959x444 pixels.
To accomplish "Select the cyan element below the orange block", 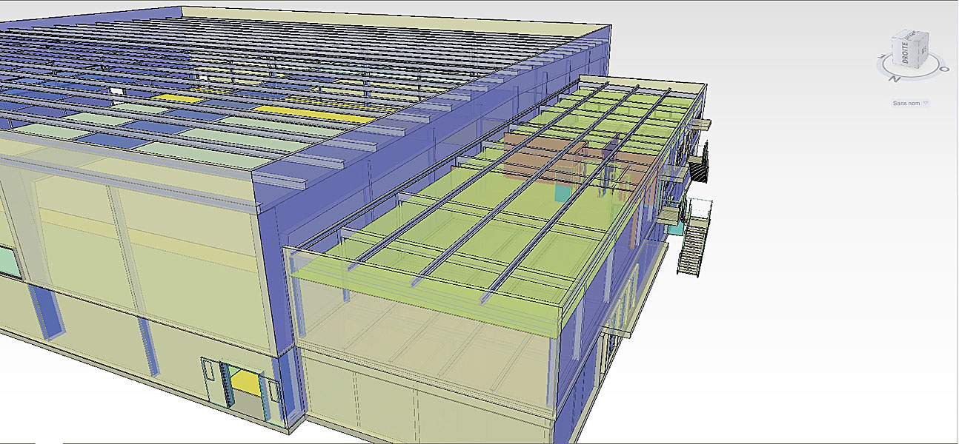I will [563, 193].
